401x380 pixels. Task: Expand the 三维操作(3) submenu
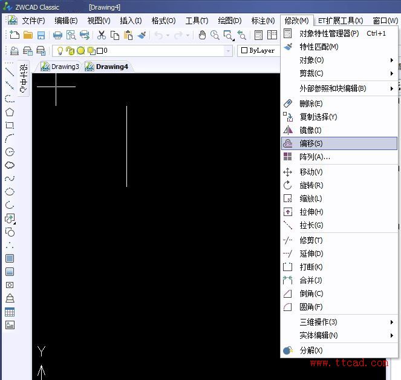tap(339, 322)
